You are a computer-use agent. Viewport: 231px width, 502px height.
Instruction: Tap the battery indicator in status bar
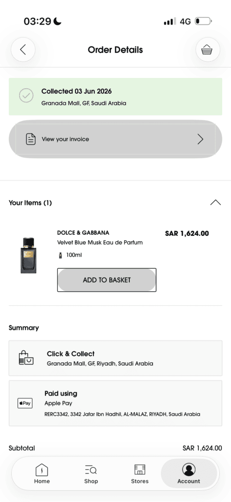pyautogui.click(x=203, y=22)
